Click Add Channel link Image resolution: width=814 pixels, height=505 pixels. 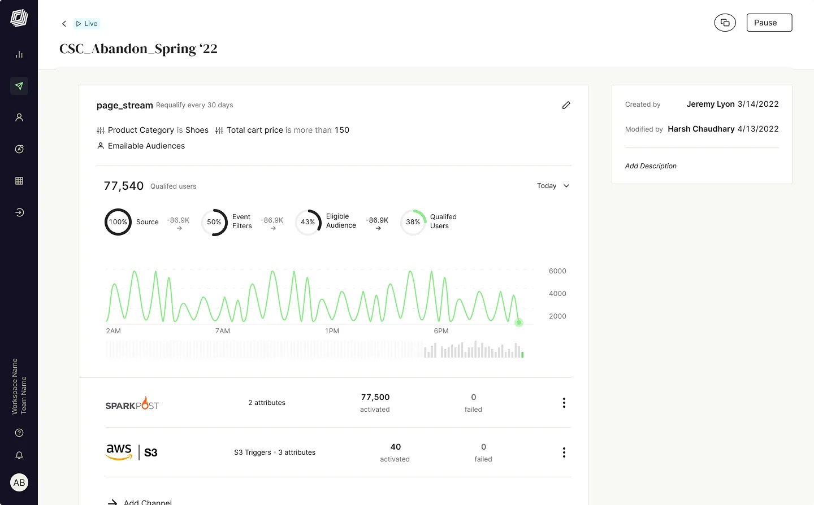pos(147,502)
